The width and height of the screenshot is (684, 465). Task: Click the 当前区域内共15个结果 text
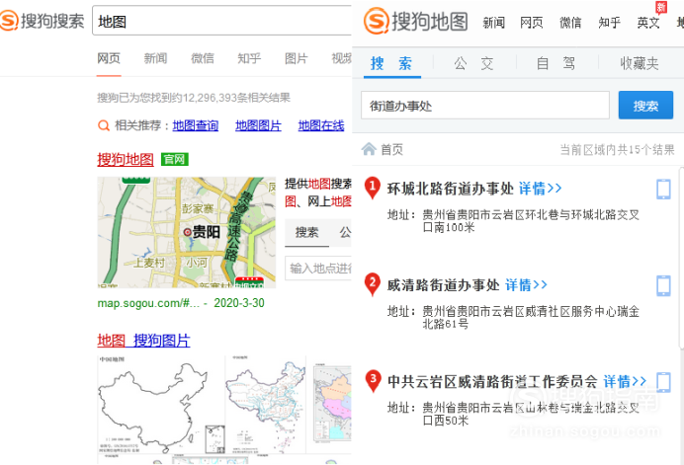pyautogui.click(x=617, y=150)
